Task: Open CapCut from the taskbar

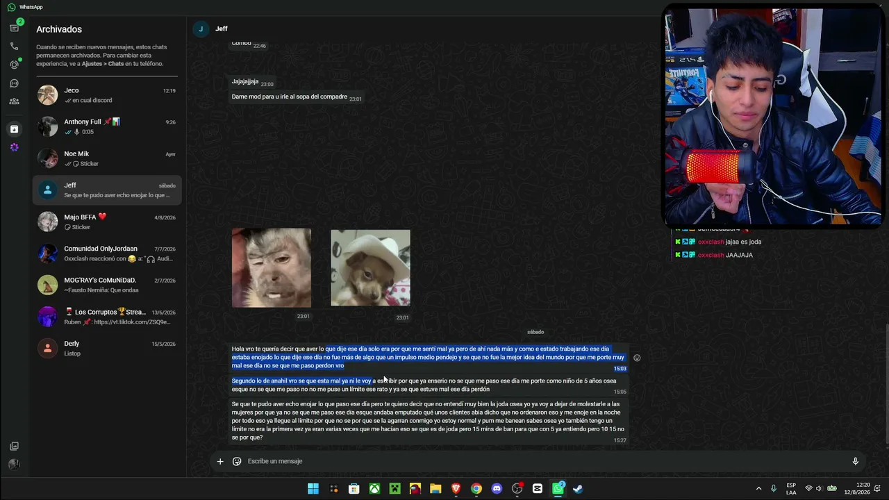Action: click(x=538, y=489)
